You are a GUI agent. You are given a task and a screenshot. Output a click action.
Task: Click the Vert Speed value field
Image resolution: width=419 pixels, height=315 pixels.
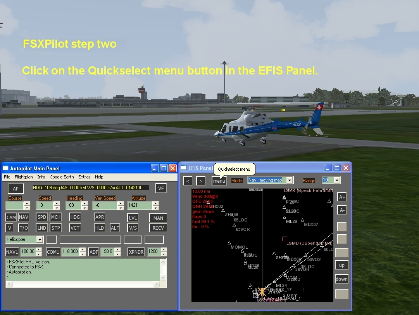click(x=105, y=205)
